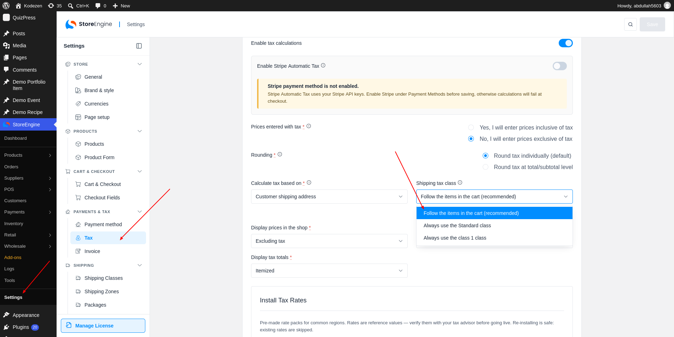Image resolution: width=674 pixels, height=337 pixels.
Task: Click the info icon beside Prices entered with tax
Action: (309, 126)
